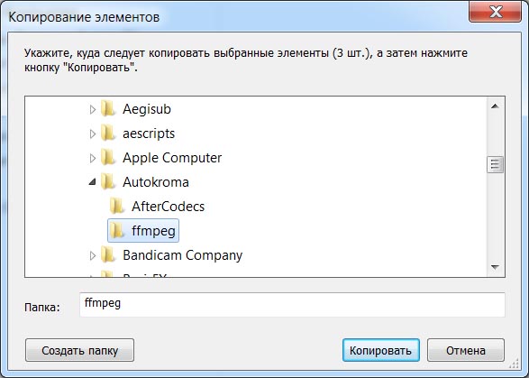
Task: Click the Aegisub folder icon
Action: [108, 109]
